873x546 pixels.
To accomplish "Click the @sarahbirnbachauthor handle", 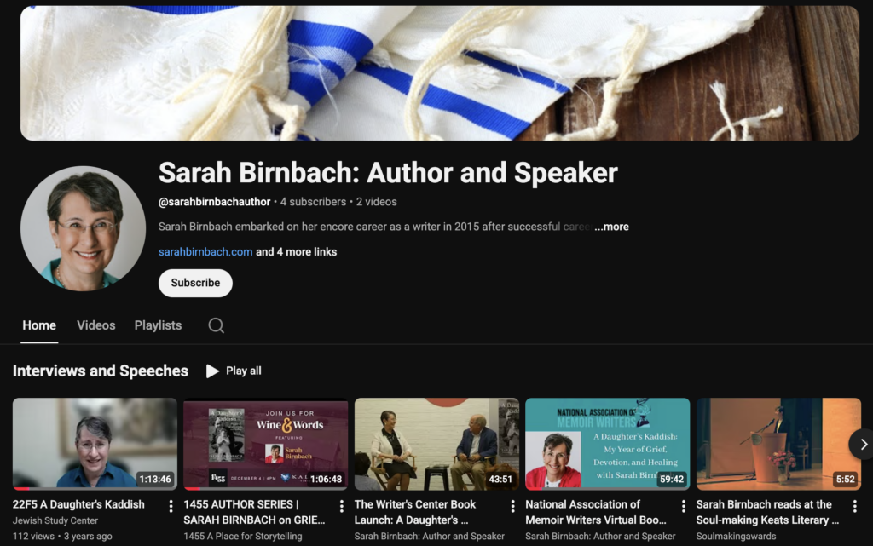I will point(214,202).
